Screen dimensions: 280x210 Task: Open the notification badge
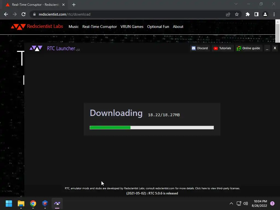pyautogui.click(x=272, y=203)
